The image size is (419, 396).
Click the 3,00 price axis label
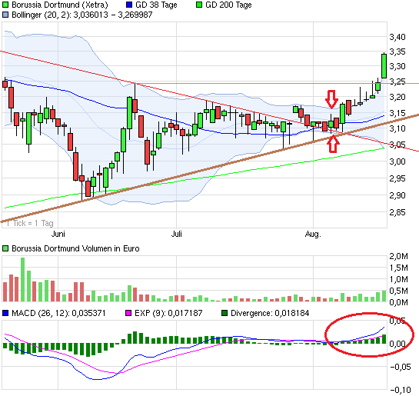(397, 161)
